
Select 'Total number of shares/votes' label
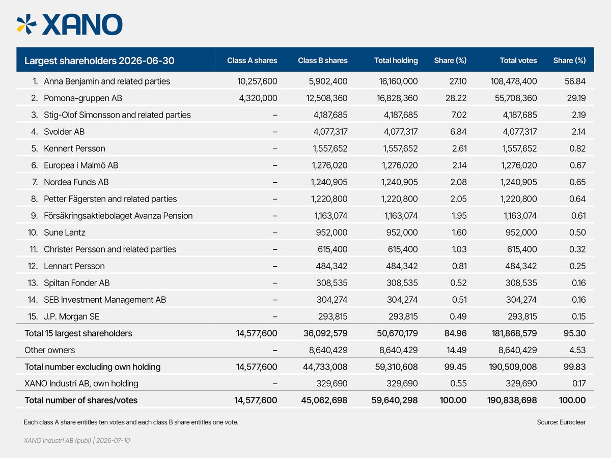81,400
